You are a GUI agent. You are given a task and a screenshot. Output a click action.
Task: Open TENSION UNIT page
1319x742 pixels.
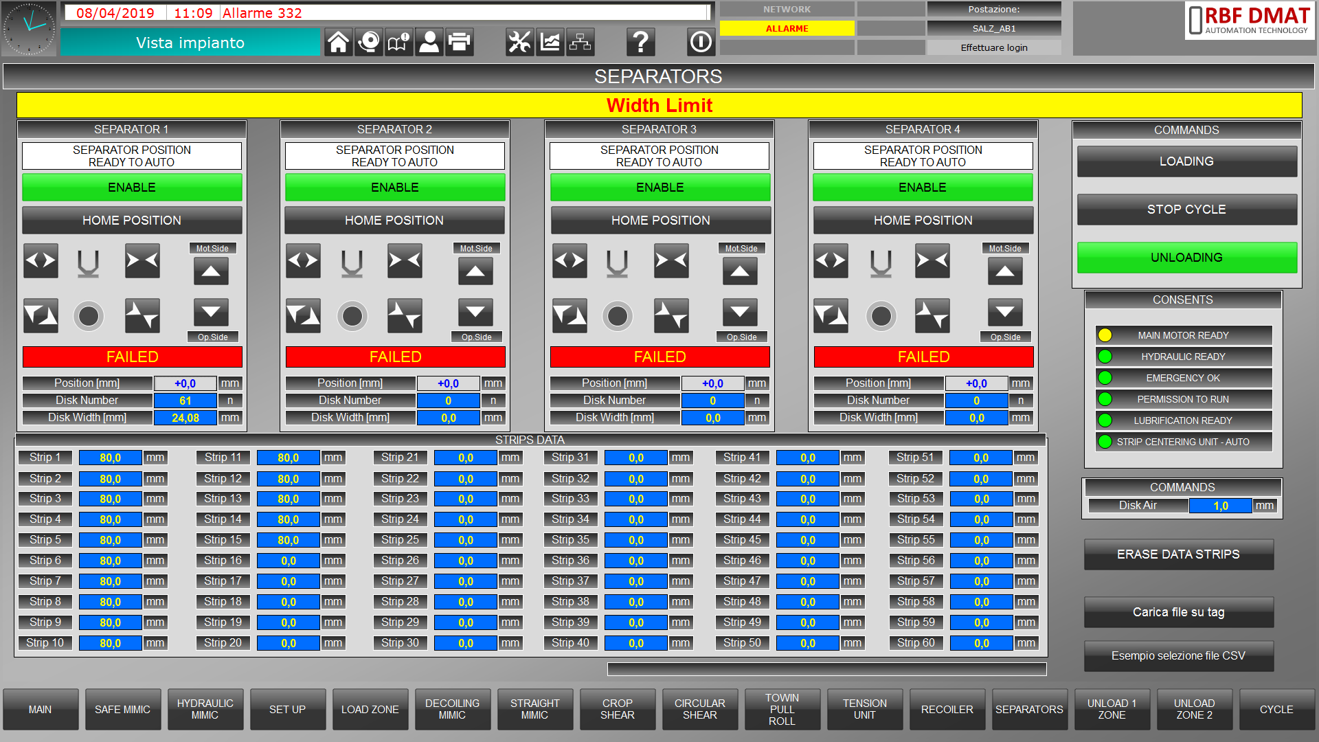[865, 709]
